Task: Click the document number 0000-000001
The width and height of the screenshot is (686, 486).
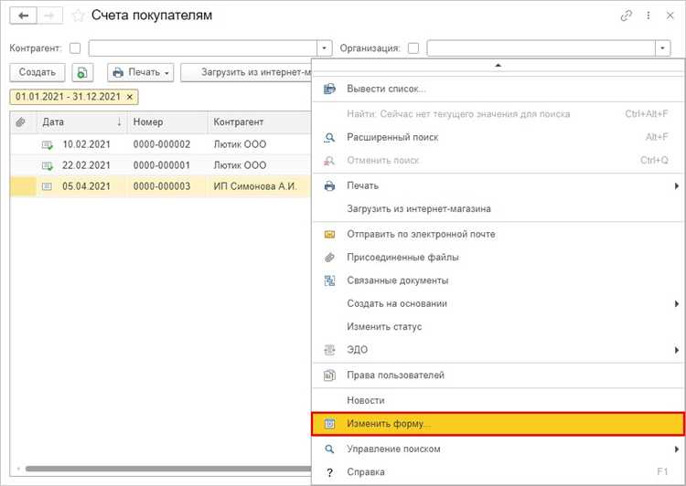Action: pyautogui.click(x=162, y=165)
